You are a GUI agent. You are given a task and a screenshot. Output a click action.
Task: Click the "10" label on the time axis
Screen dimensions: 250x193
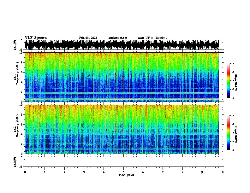pyautogui.click(x=222, y=172)
